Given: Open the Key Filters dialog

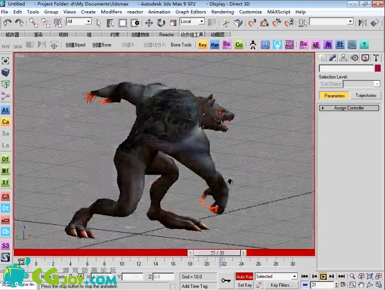Looking at the screenshot, I should pos(282,285).
